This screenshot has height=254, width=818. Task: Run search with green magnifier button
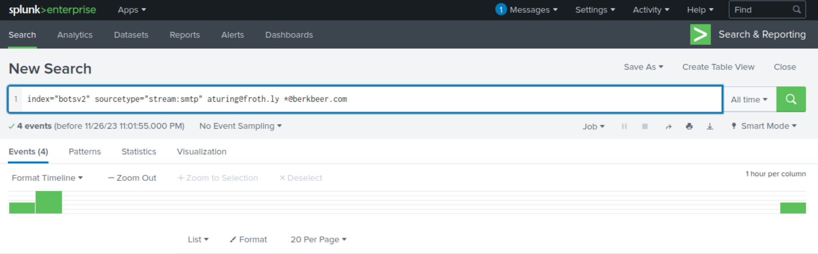point(791,99)
